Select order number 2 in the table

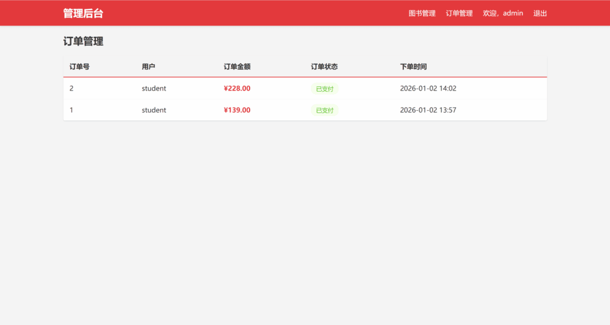tap(71, 88)
